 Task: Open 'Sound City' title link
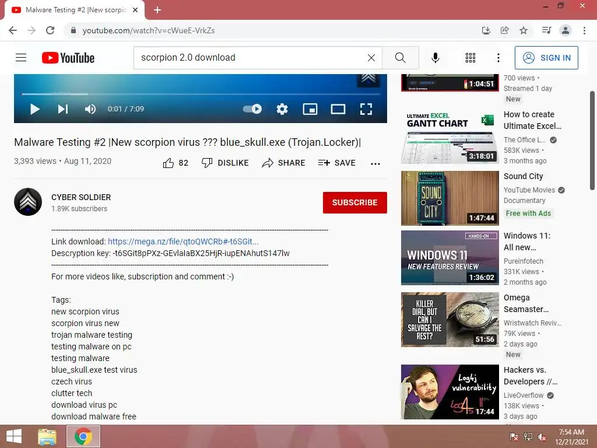[x=523, y=176]
